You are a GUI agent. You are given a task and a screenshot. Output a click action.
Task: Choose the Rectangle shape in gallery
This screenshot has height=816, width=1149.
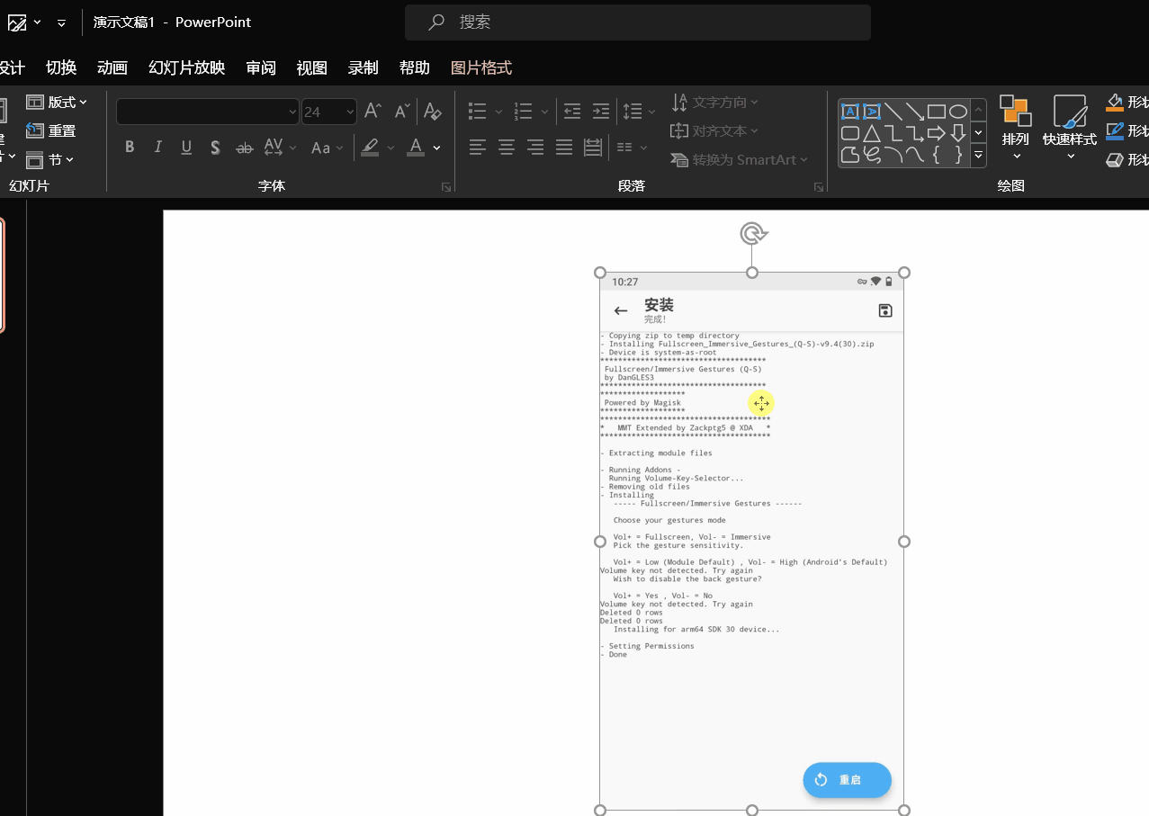click(x=937, y=112)
